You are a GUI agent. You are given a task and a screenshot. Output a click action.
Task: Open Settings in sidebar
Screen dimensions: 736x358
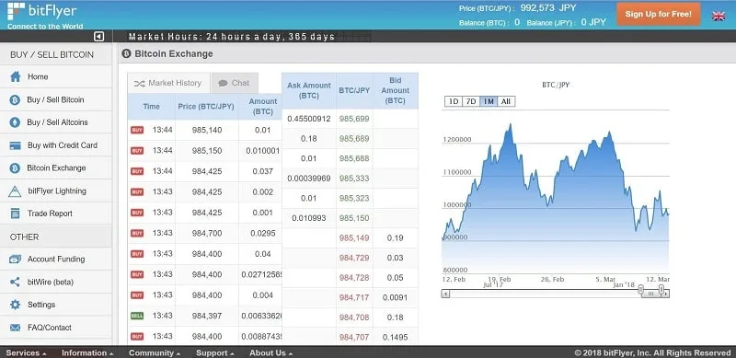pyautogui.click(x=56, y=305)
